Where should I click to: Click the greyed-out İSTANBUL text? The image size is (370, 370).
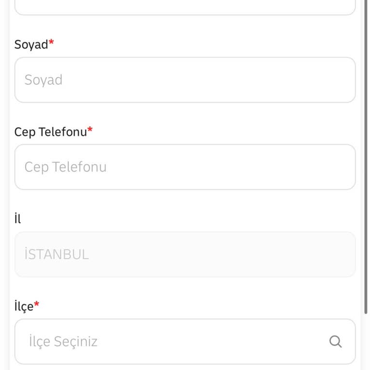point(56,254)
